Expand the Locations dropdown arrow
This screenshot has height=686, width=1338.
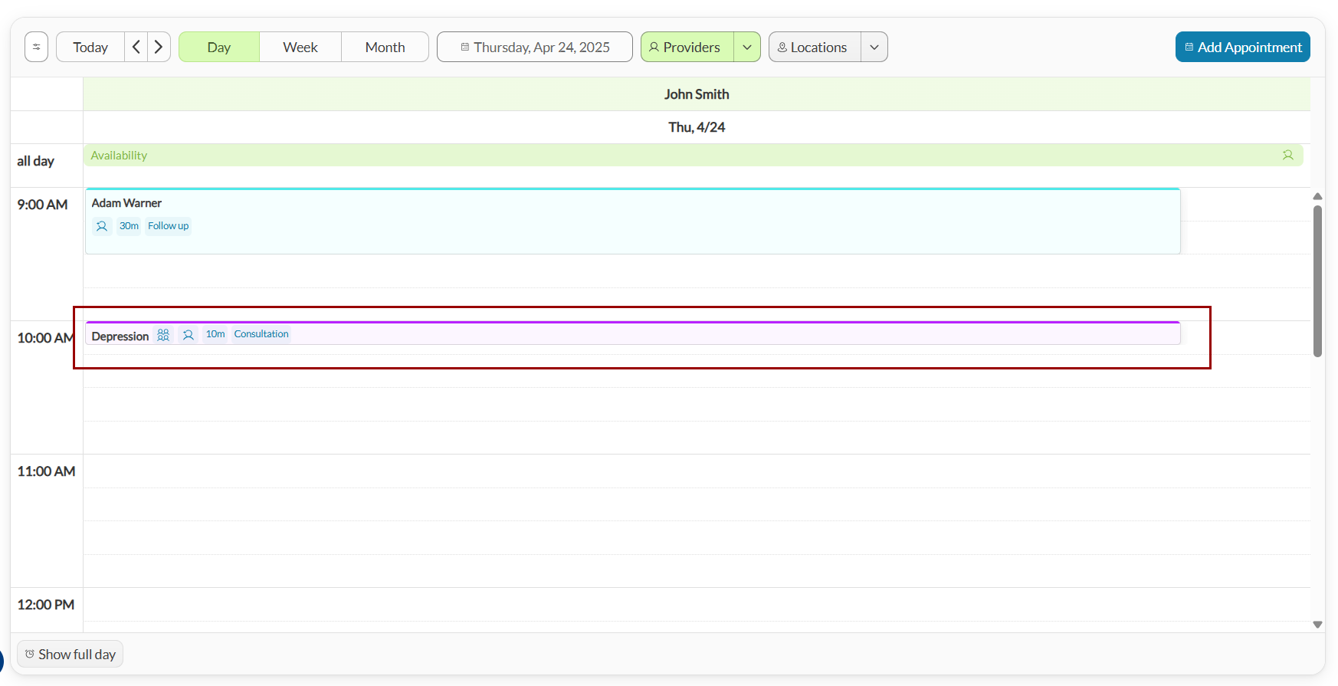874,47
